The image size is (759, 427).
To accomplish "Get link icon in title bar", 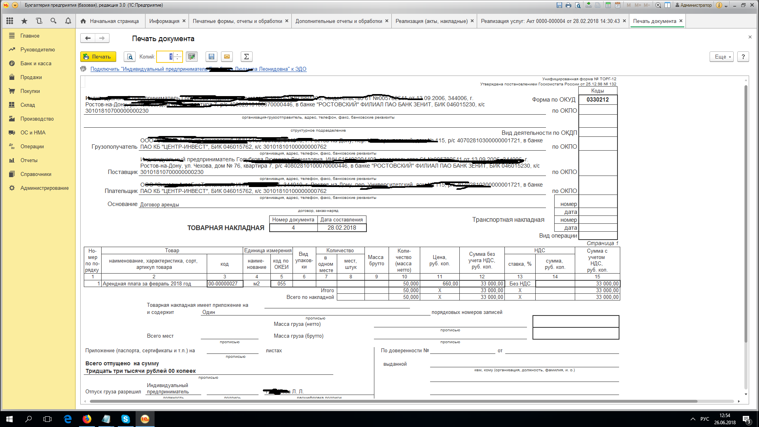I will coord(589,5).
